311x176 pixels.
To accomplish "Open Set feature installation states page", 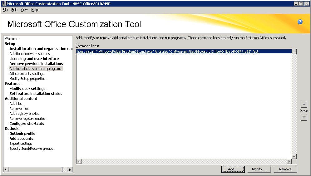I will click(36, 94).
